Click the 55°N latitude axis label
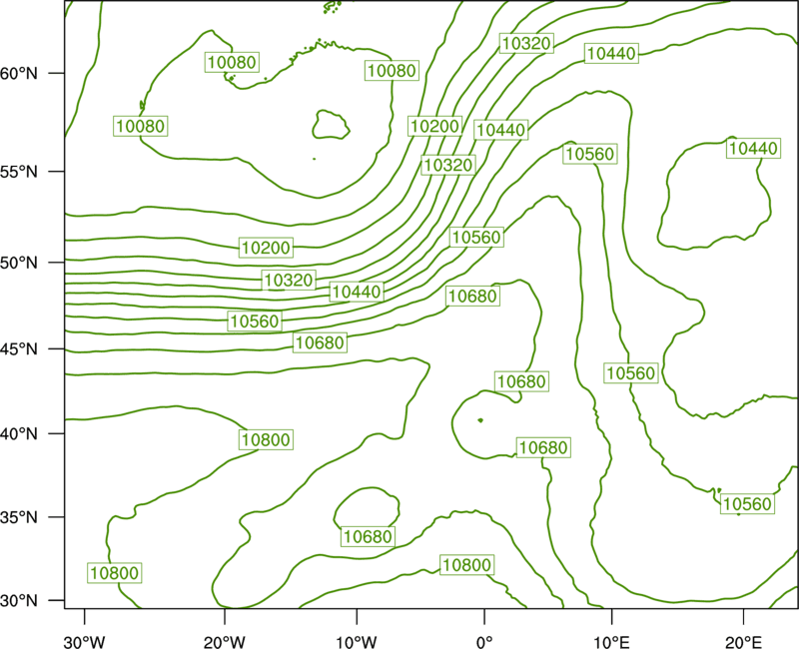This screenshot has width=799, height=649. point(19,172)
